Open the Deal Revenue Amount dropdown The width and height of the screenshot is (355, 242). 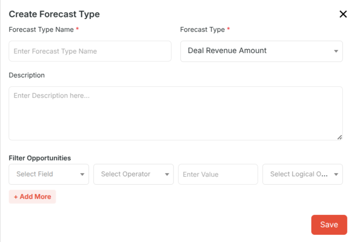point(261,51)
